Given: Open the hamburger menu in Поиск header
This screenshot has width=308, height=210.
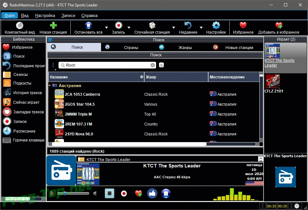Looking at the screenshot, I should (x=50, y=40).
